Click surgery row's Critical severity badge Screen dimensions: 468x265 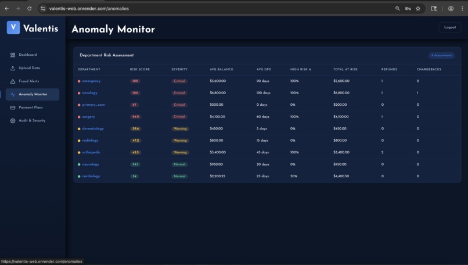[179, 117]
